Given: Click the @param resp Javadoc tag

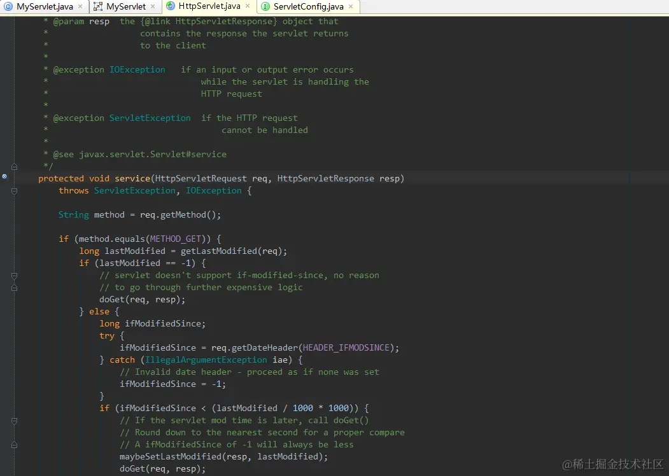Looking at the screenshot, I should (x=81, y=22).
